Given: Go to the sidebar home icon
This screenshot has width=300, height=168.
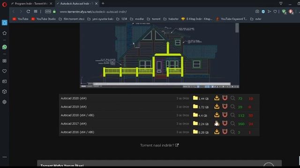Looking at the screenshot, I should pos(5,33).
